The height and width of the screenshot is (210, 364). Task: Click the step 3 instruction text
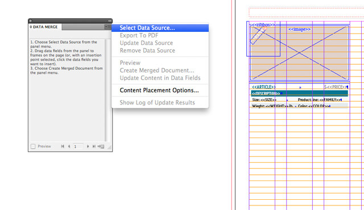pyautogui.click(x=67, y=70)
